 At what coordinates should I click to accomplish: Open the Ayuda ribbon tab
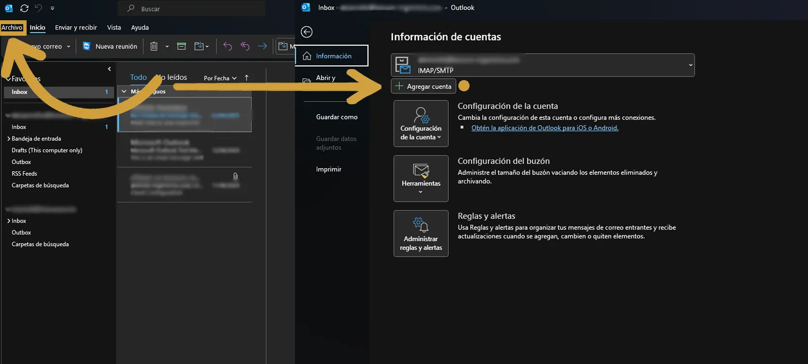point(140,28)
